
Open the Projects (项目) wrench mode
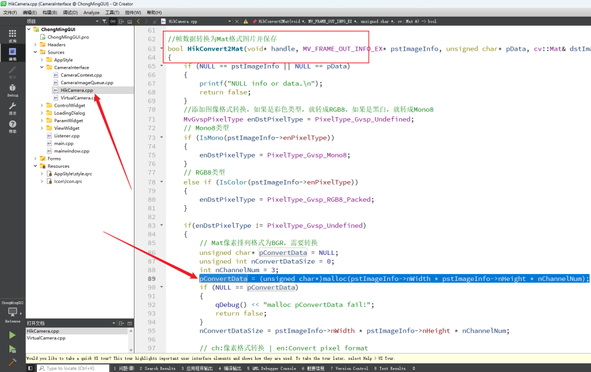pos(12,108)
